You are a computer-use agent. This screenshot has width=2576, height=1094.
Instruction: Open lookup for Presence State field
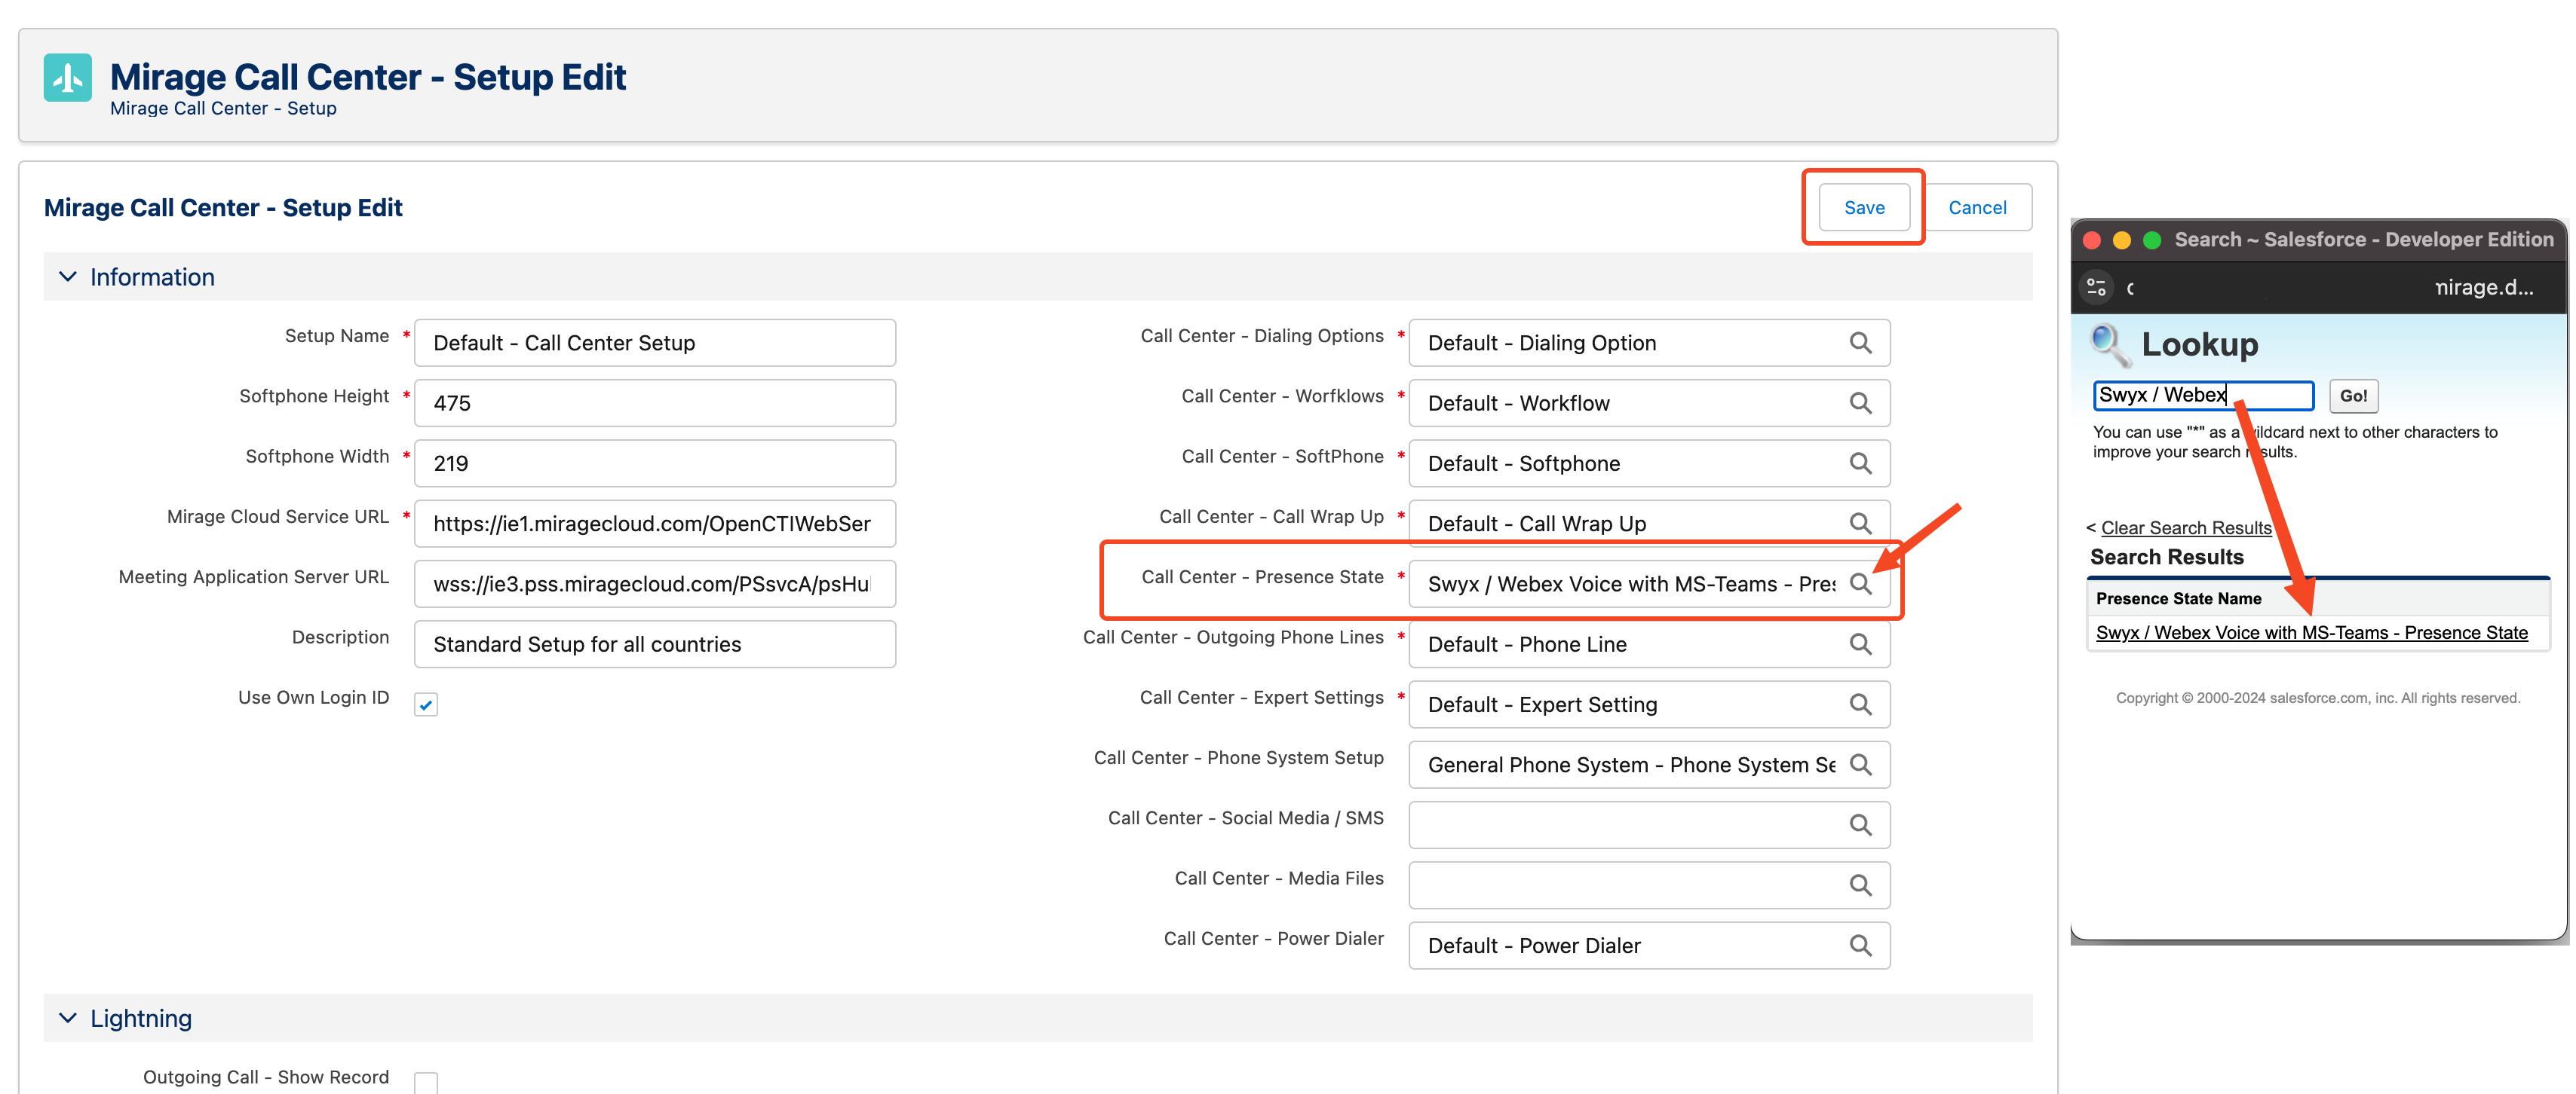(1860, 583)
